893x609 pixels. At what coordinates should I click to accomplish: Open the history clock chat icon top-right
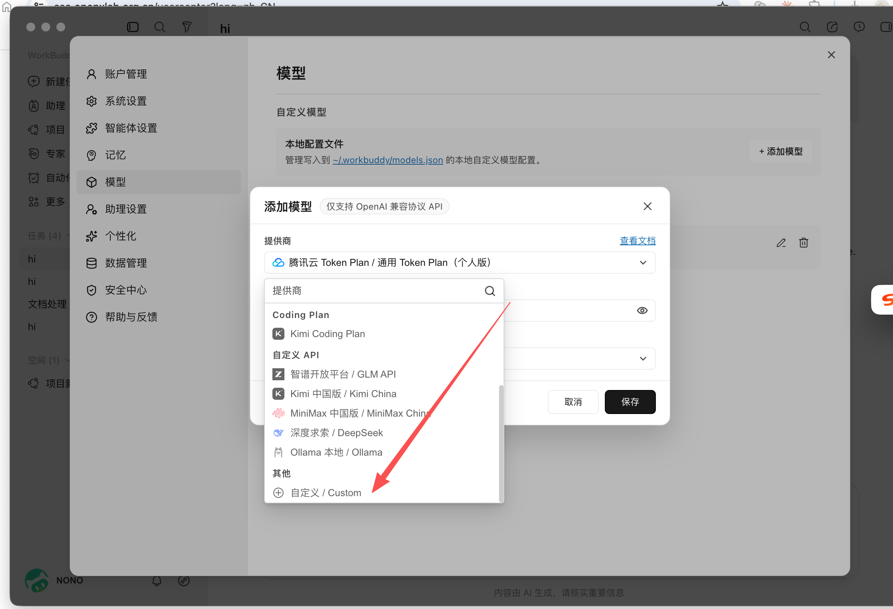coord(859,27)
